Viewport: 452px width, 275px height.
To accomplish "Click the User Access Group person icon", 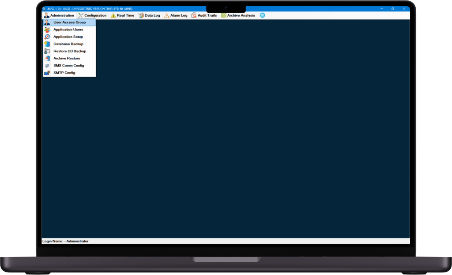I will tap(47, 22).
